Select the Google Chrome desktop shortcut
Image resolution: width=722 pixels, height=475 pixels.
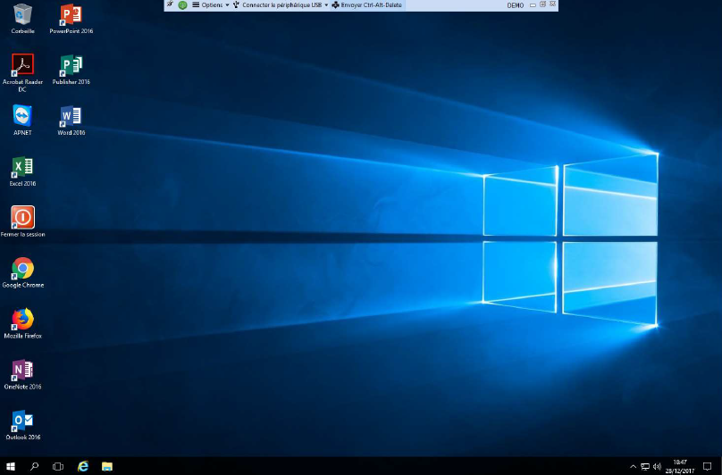tap(22, 272)
